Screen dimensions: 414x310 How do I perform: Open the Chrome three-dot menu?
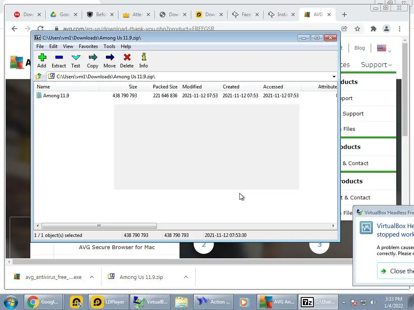[399, 29]
